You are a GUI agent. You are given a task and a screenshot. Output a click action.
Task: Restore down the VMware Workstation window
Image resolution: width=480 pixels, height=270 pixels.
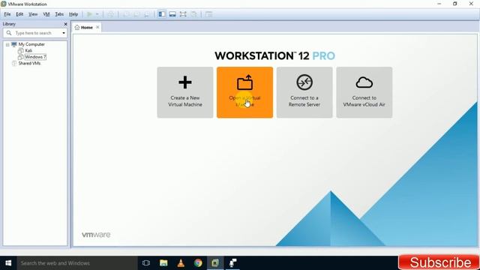(x=455, y=4)
